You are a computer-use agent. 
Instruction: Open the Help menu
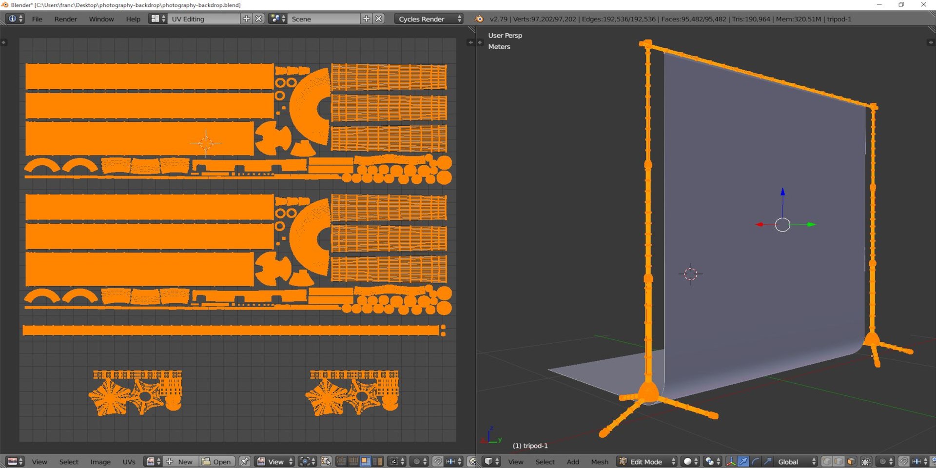coord(133,19)
